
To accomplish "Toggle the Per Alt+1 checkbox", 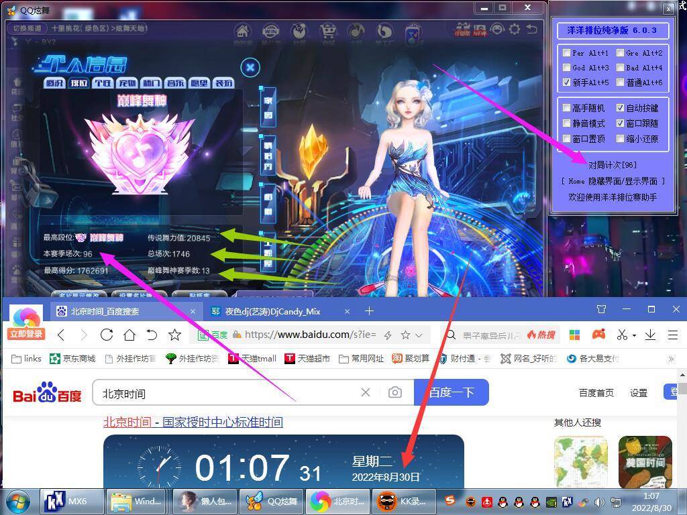I will tap(566, 53).
